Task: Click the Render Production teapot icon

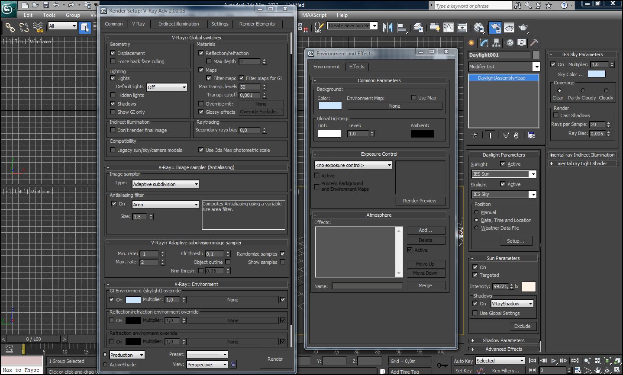Action: click(x=523, y=28)
